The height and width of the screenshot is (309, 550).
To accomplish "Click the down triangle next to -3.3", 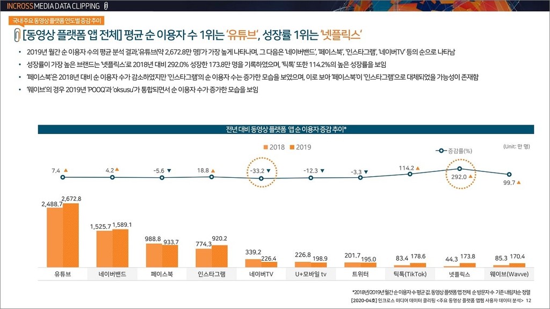I will [366, 172].
